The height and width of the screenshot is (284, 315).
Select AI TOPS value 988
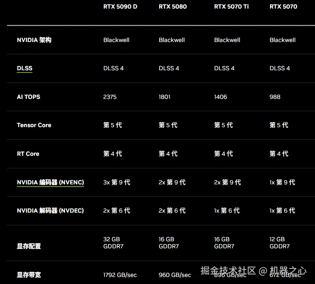click(x=275, y=97)
